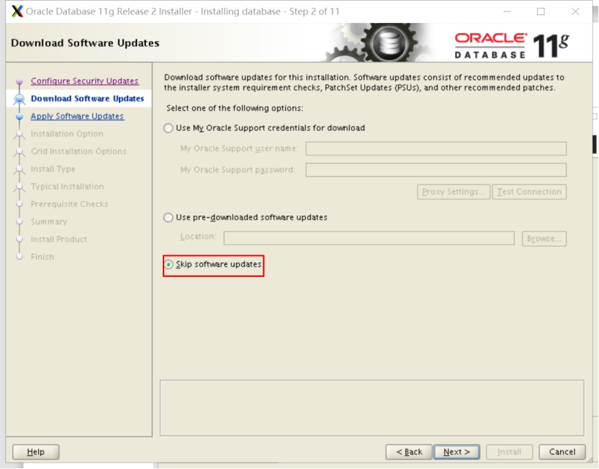
Task: Click the pre-downloaded updates Location field
Action: tap(369, 238)
